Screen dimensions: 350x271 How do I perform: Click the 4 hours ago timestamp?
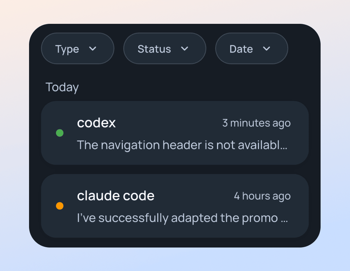(262, 196)
